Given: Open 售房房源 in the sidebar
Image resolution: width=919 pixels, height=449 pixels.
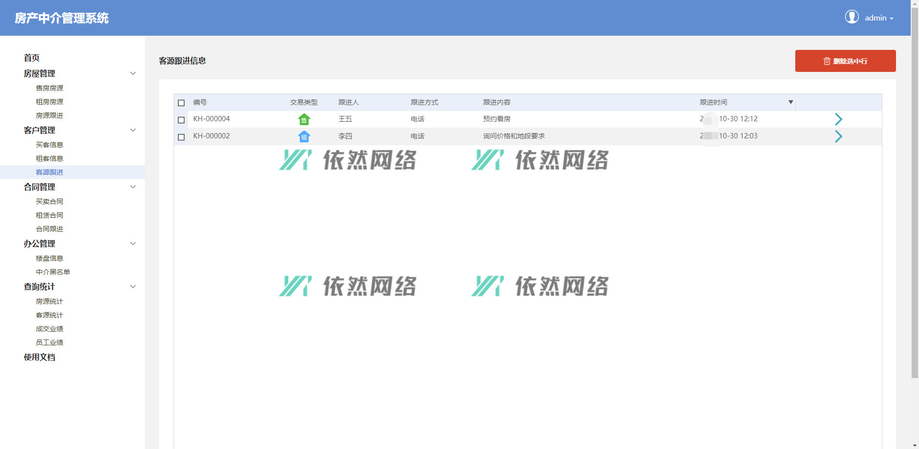Looking at the screenshot, I should 49,88.
